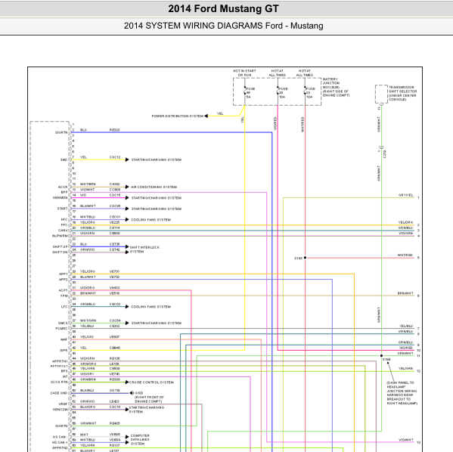The image size is (453, 452).
Task: Click the "CASE GND" pin label
Action: pyautogui.click(x=59, y=393)
